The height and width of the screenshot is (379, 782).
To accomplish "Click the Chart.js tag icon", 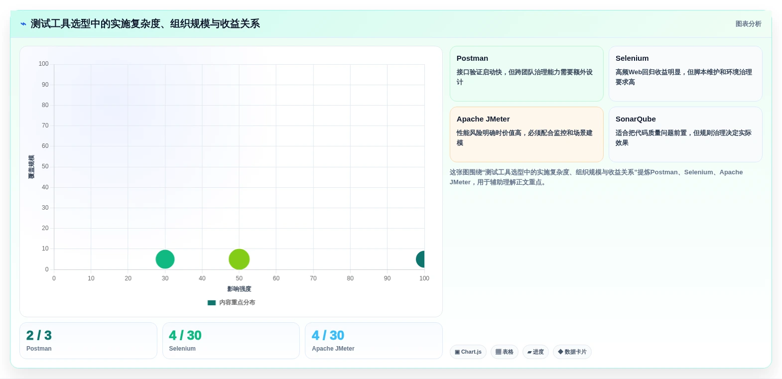I will click(x=457, y=352).
